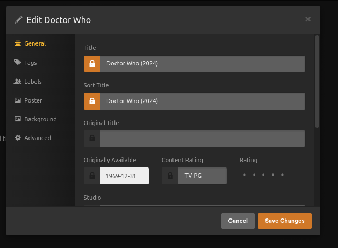The width and height of the screenshot is (338, 248).
Task: Set rating to first star dot
Action: [244, 174]
